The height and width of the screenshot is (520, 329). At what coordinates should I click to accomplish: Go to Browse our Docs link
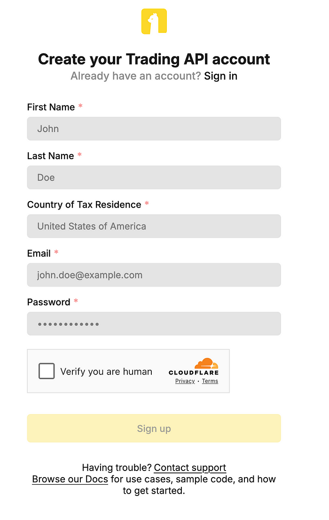click(70, 479)
